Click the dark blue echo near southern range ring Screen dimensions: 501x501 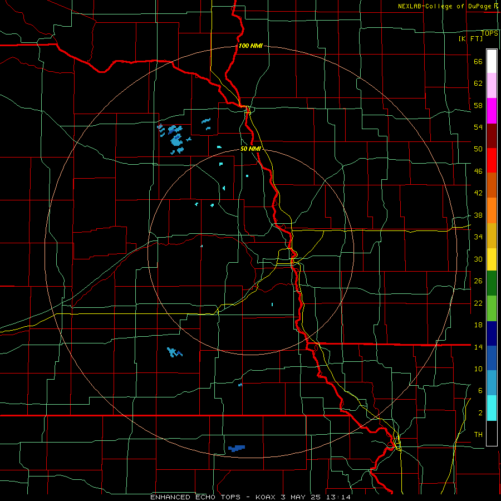tap(237, 448)
